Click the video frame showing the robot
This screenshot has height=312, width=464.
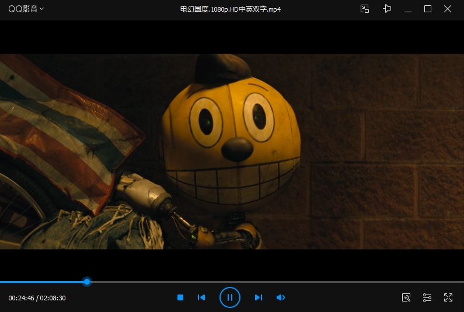click(x=232, y=152)
